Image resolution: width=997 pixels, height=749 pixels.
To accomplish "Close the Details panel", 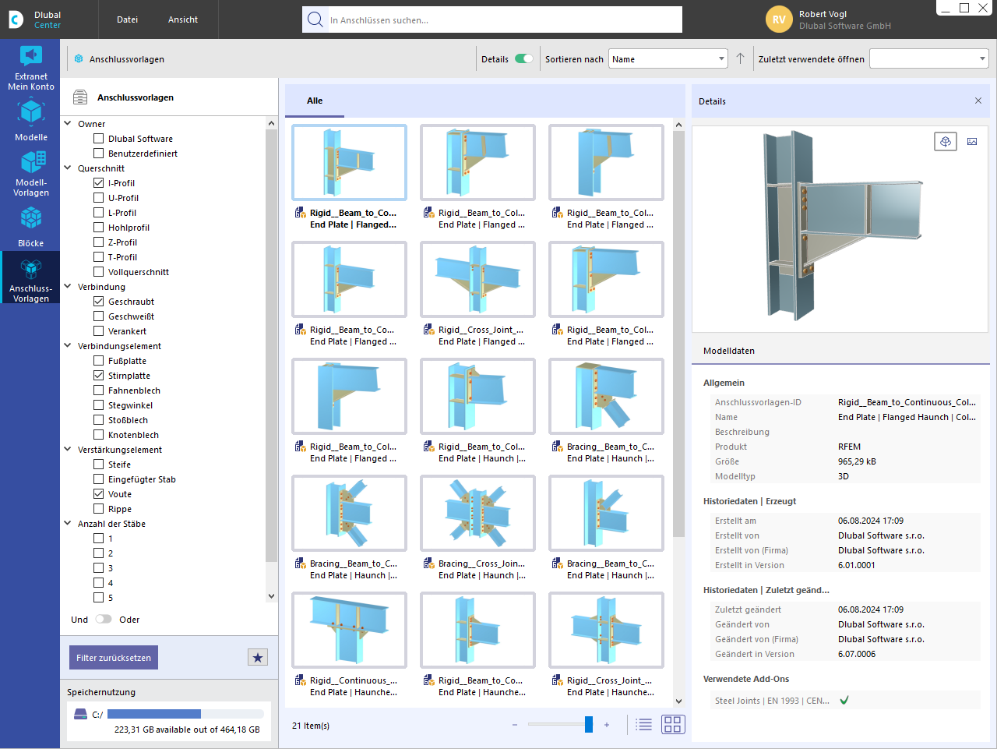I will [978, 101].
